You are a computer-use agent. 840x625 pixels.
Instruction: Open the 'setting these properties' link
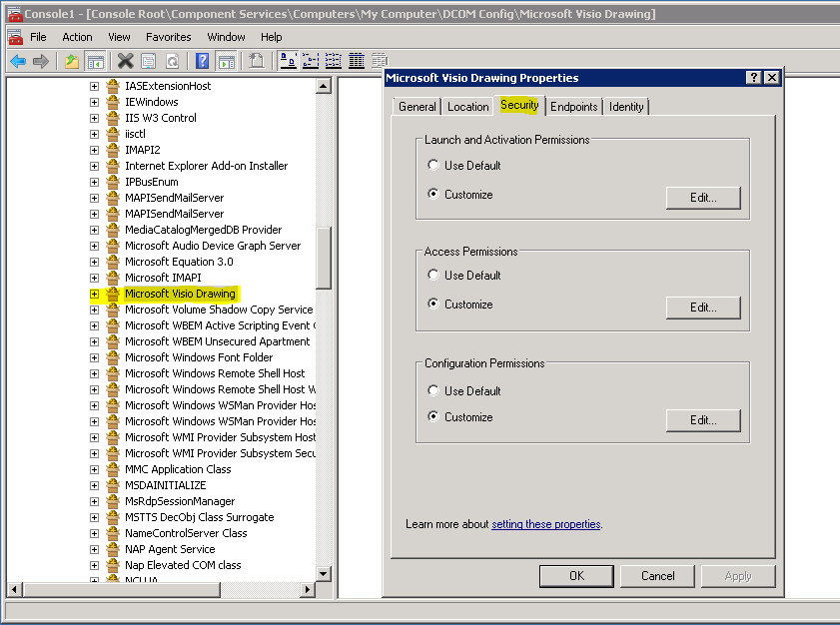click(x=545, y=524)
